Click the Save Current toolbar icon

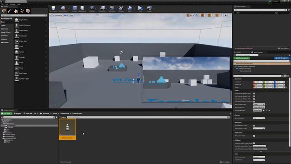click(53, 8)
